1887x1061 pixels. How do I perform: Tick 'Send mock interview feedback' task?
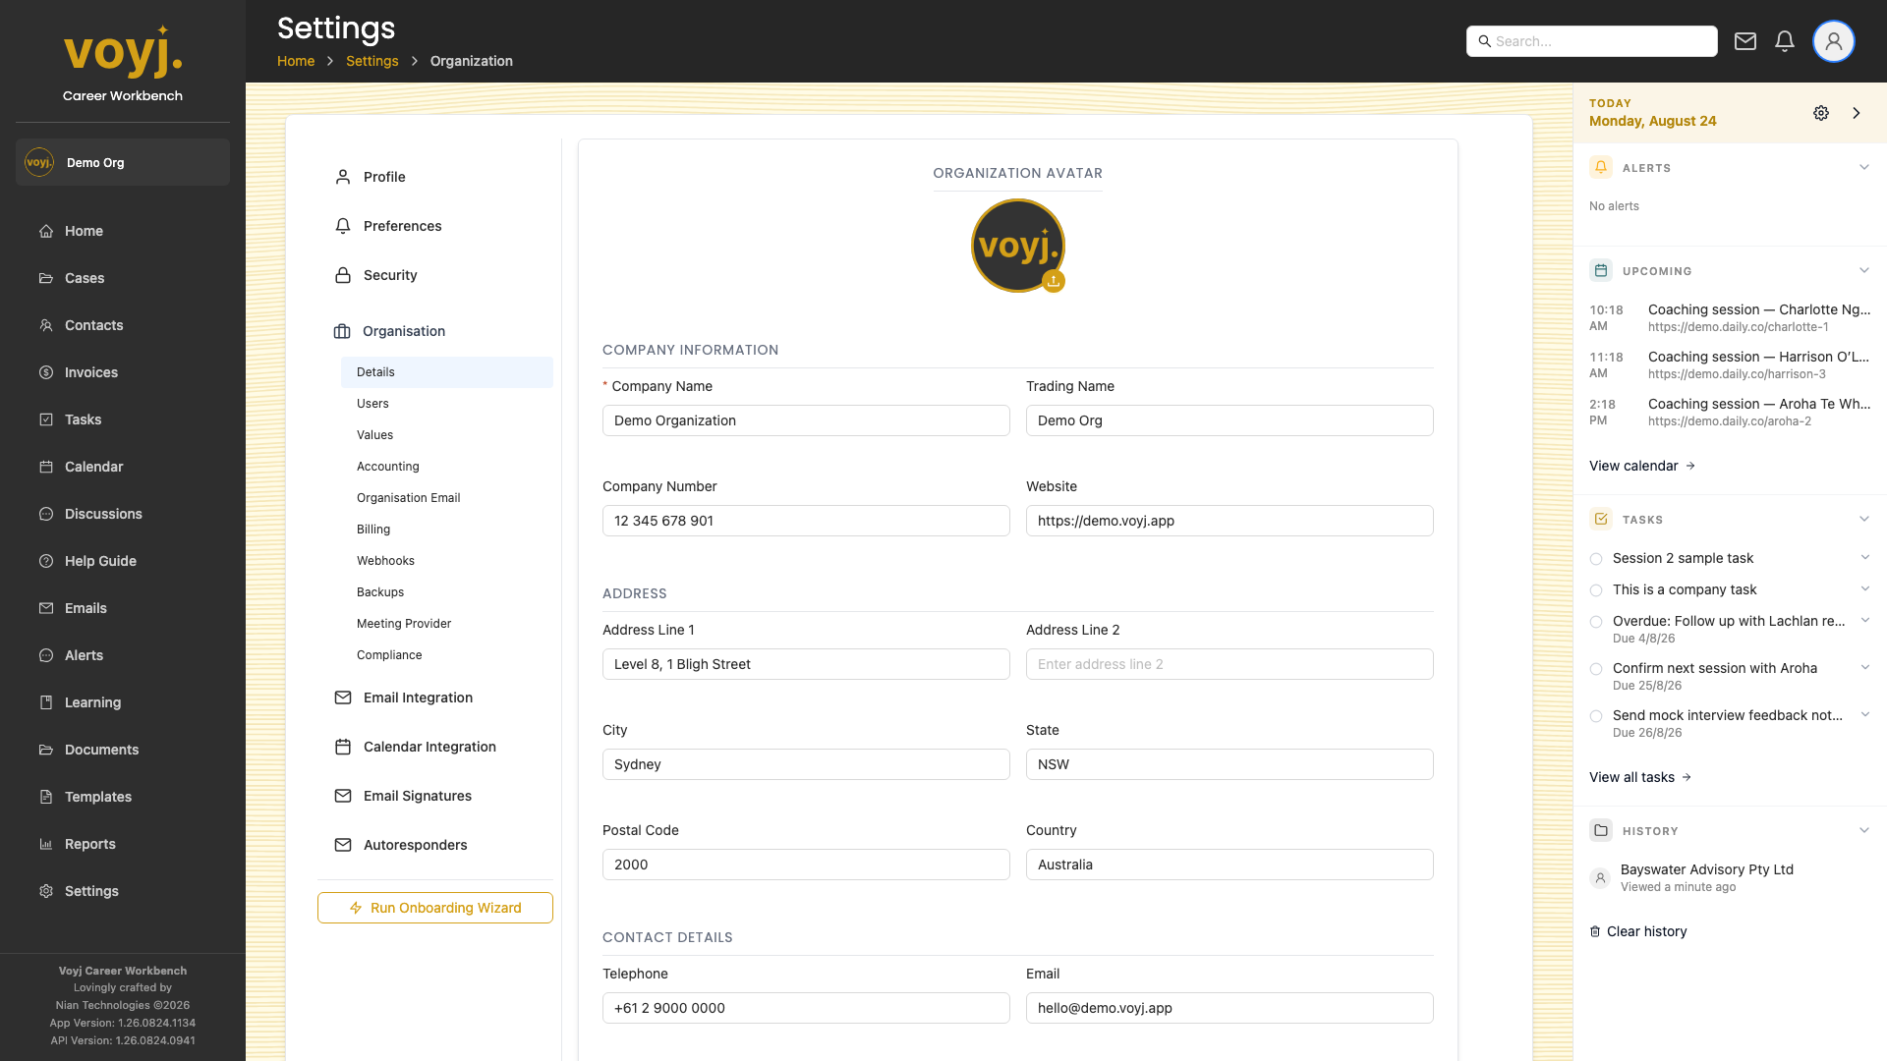(1596, 716)
